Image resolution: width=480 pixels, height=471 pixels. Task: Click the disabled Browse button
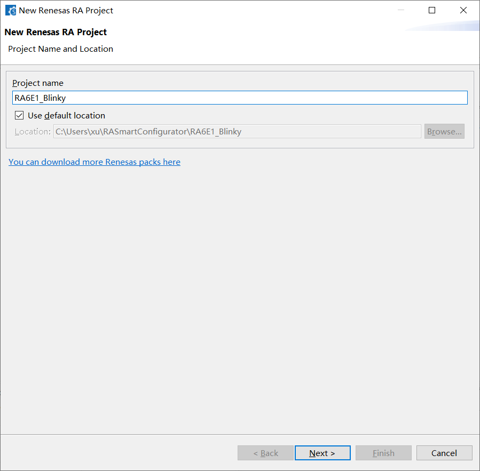click(x=444, y=132)
